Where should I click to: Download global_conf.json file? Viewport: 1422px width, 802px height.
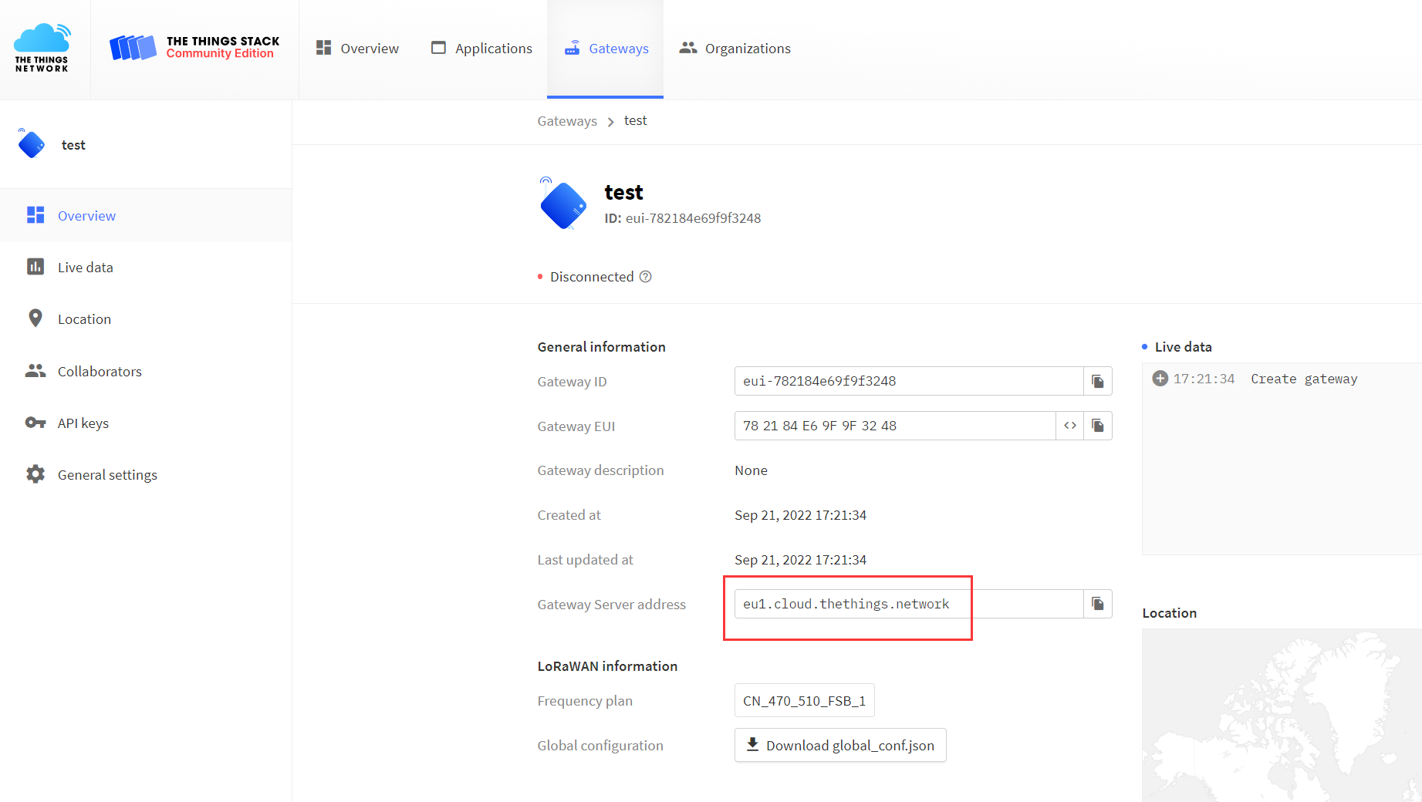tap(840, 745)
